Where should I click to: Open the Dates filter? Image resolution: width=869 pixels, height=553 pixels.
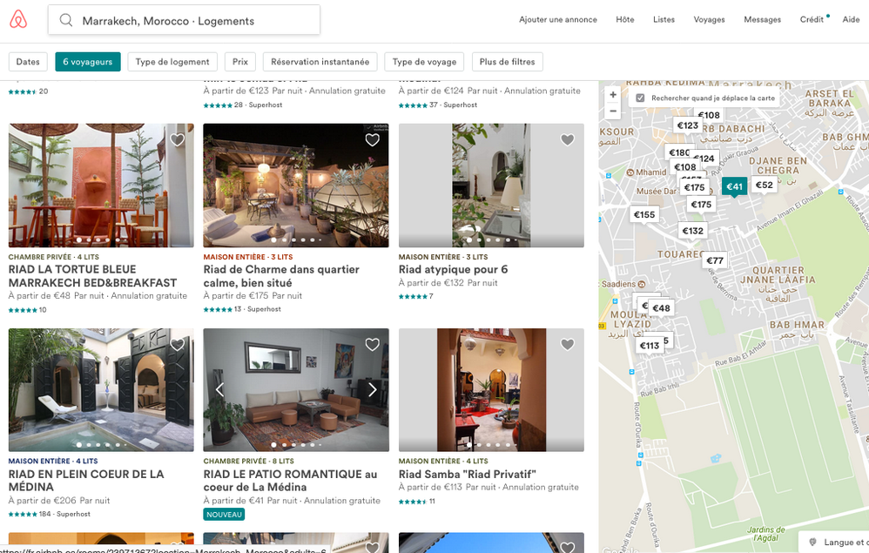tap(28, 62)
